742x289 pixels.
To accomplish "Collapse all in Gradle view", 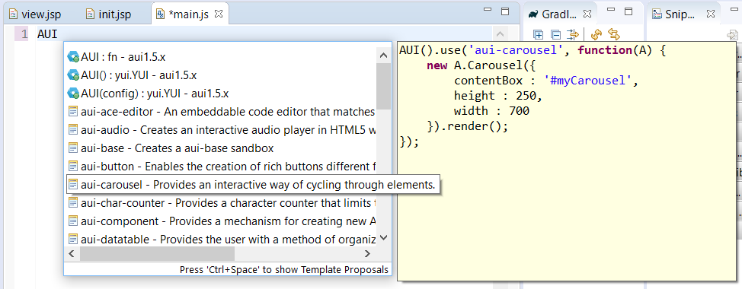I will [556, 34].
